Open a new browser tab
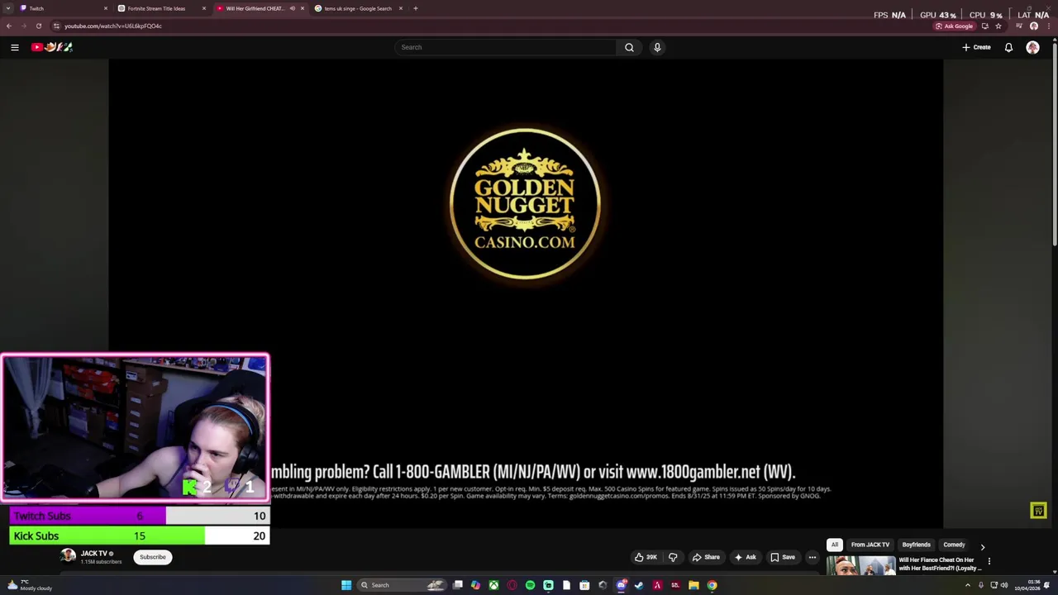1058x595 pixels. pos(415,8)
